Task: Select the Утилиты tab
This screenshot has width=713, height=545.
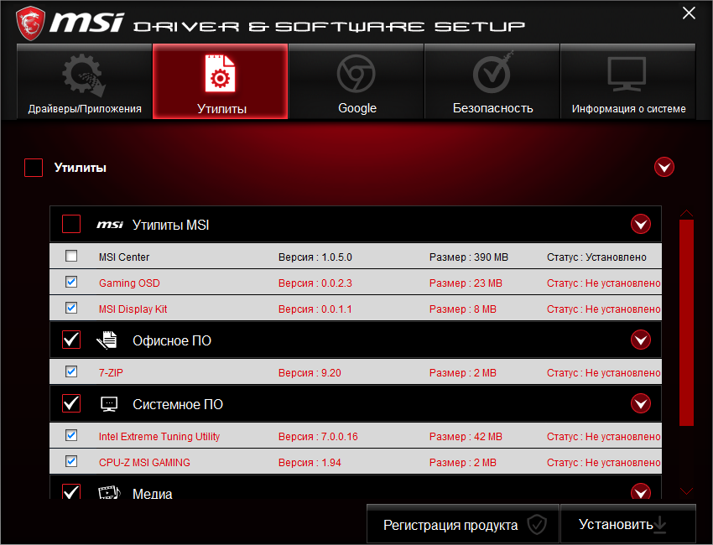Action: pyautogui.click(x=220, y=81)
